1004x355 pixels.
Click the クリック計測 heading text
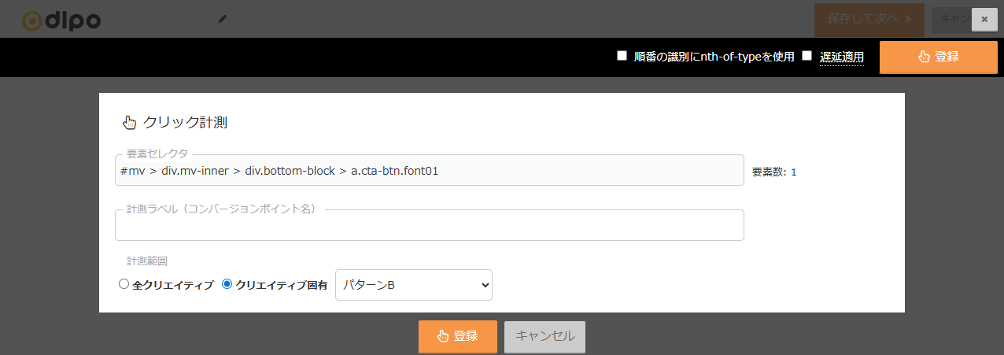(x=186, y=122)
